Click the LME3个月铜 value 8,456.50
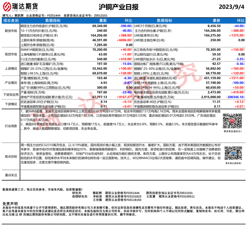 click(214, 26)
